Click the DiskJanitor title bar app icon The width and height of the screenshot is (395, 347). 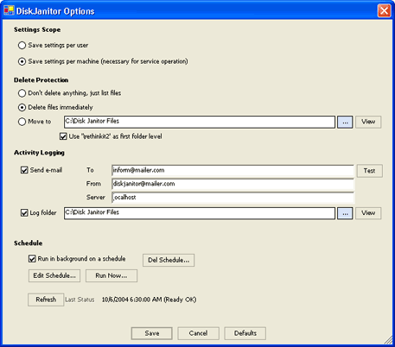pos(9,10)
